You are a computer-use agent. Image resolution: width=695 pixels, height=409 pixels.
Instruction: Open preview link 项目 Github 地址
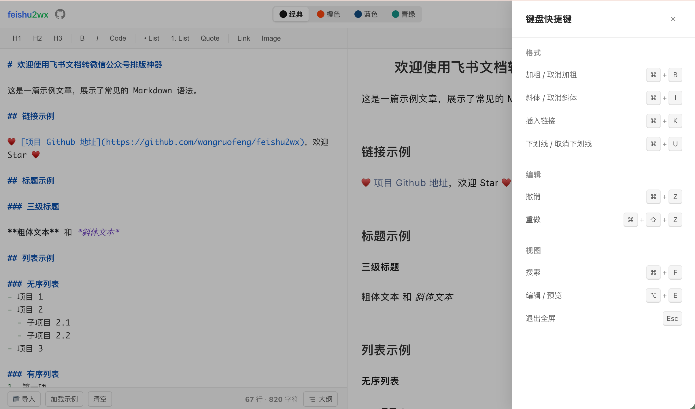411,183
